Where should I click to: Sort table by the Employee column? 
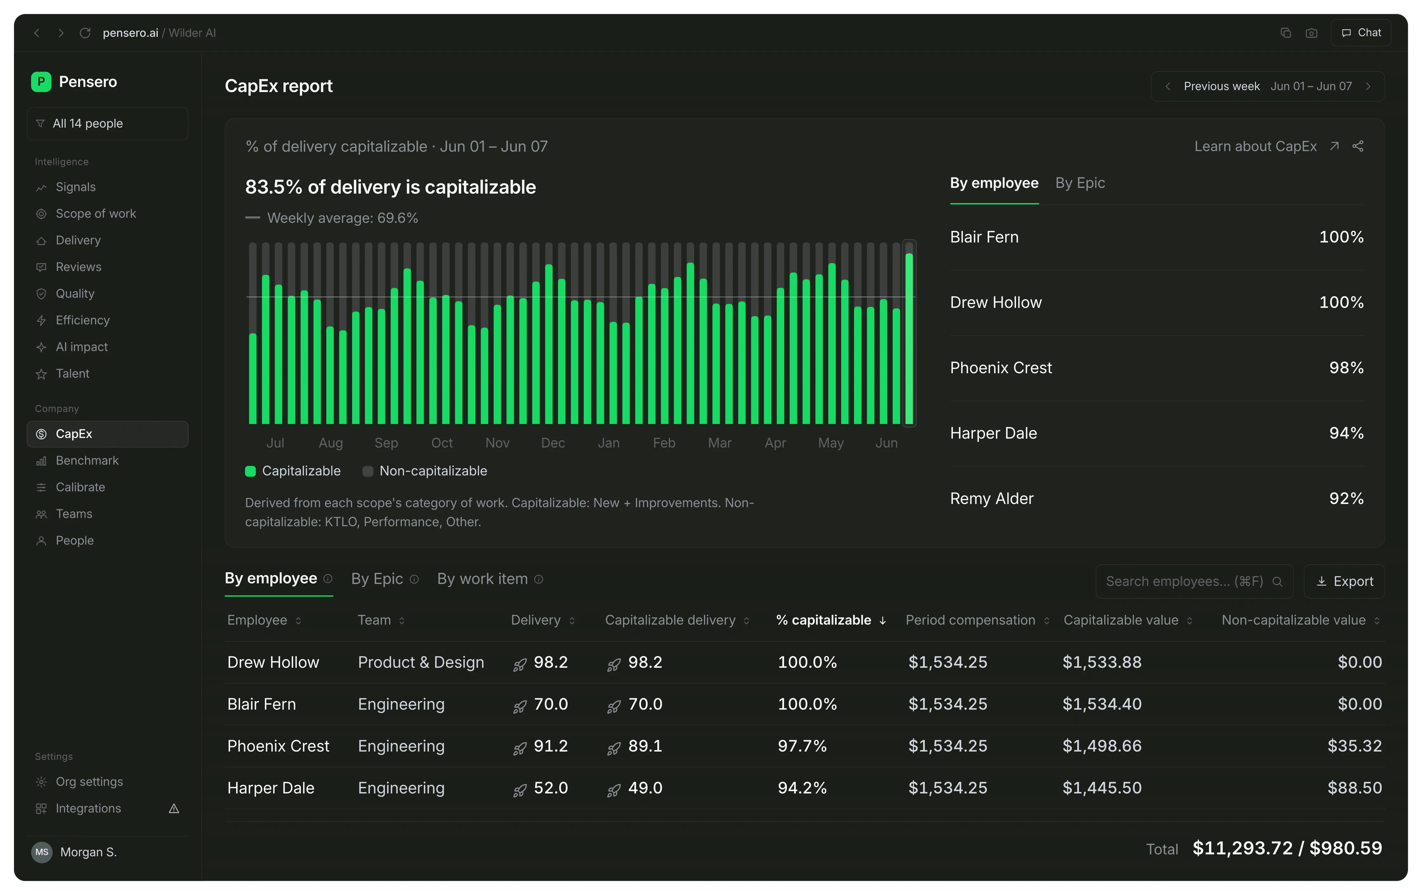pos(264,620)
